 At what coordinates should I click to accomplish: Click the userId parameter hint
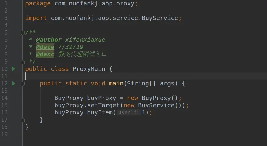[129, 112]
